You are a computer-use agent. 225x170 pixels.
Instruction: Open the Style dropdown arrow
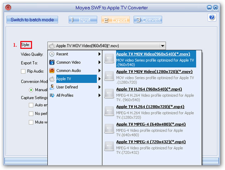point(163,46)
